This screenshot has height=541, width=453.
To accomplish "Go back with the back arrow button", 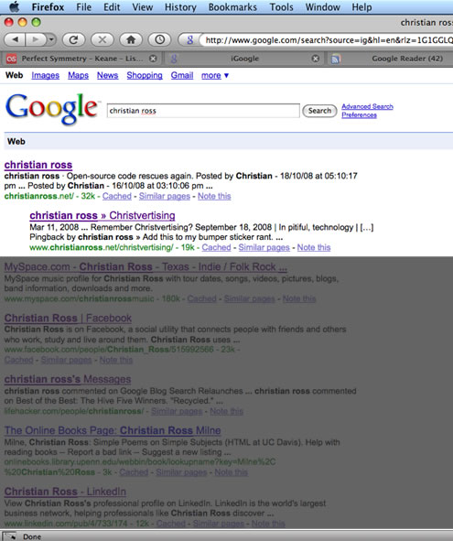I will click(x=15, y=39).
